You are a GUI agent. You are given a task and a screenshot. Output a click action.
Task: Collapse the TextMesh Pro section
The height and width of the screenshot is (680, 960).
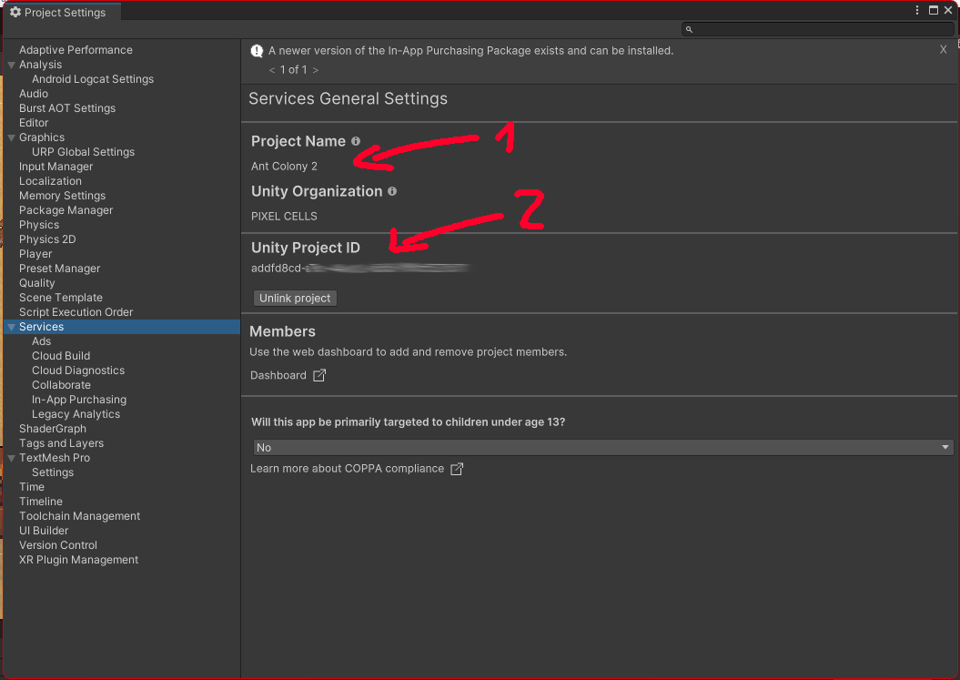pos(9,457)
